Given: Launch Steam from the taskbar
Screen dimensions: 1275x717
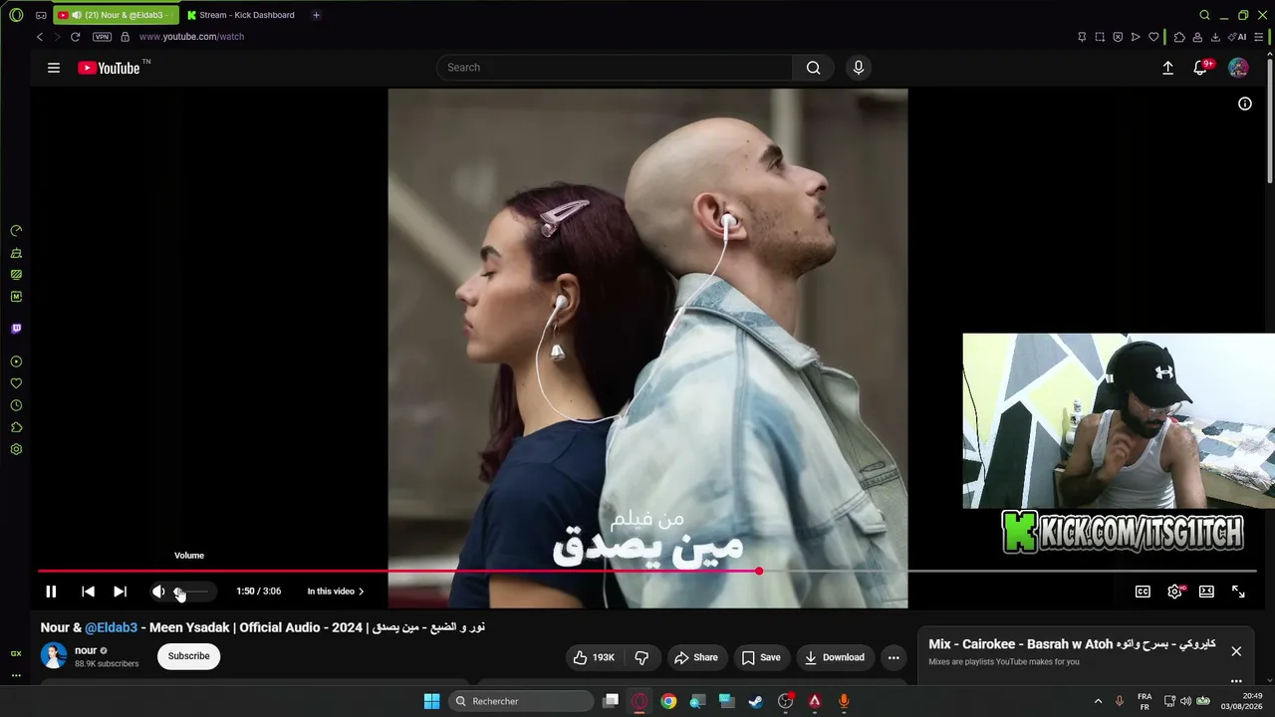Looking at the screenshot, I should point(756,701).
